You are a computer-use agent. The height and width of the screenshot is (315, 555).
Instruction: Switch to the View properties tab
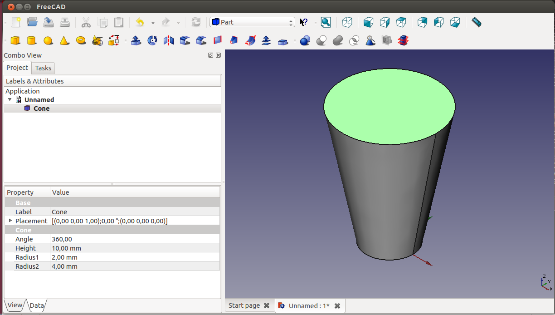15,305
